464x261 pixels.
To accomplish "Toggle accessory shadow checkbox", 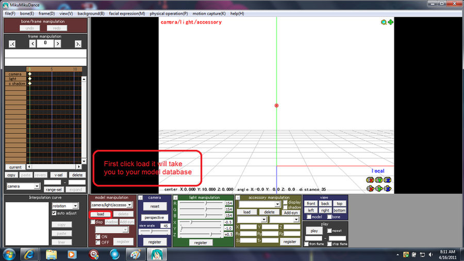I will click(285, 207).
